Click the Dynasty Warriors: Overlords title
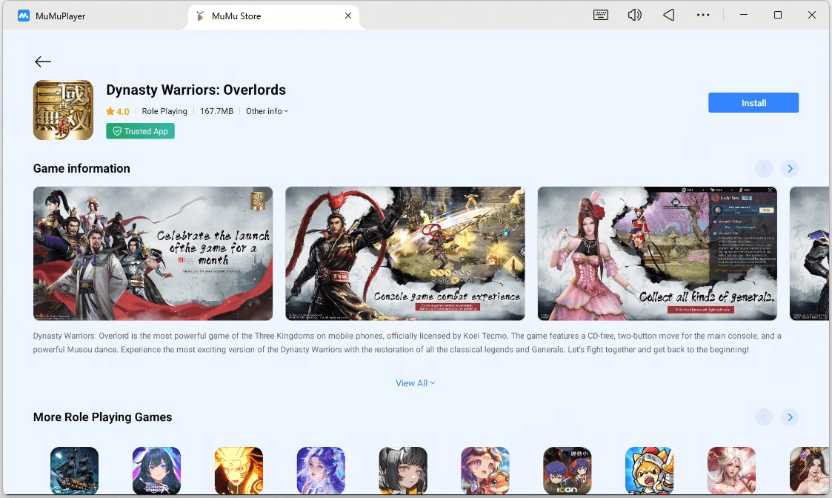This screenshot has height=498, width=832. 196,90
